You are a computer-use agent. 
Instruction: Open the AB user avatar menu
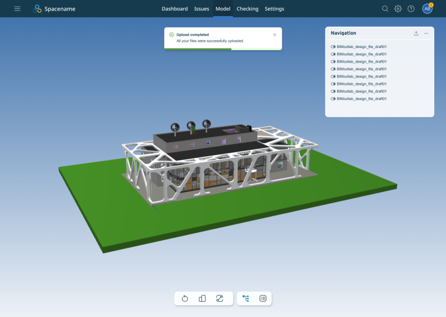[x=427, y=9]
